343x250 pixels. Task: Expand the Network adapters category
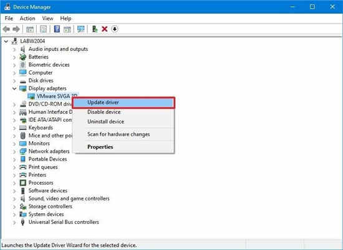tap(14, 151)
